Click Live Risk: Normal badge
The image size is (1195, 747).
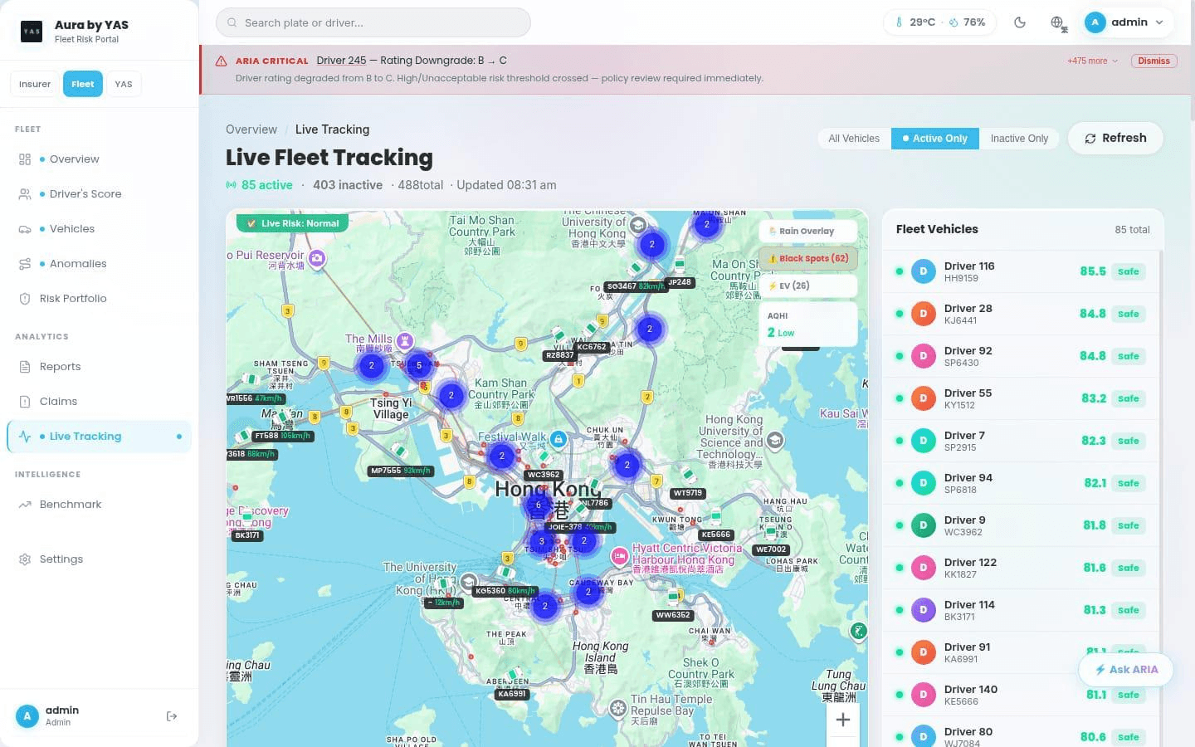(x=292, y=223)
